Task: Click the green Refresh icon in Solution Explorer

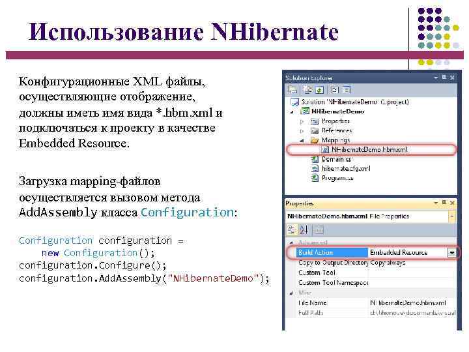Action: 319,89
